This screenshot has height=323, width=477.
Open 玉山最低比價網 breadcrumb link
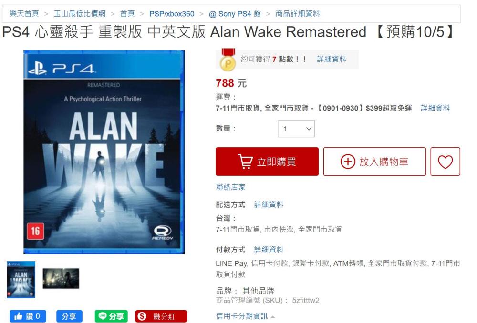point(79,14)
